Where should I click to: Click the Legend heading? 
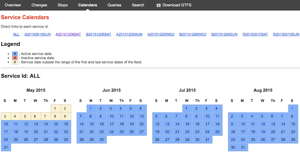pos(10,44)
